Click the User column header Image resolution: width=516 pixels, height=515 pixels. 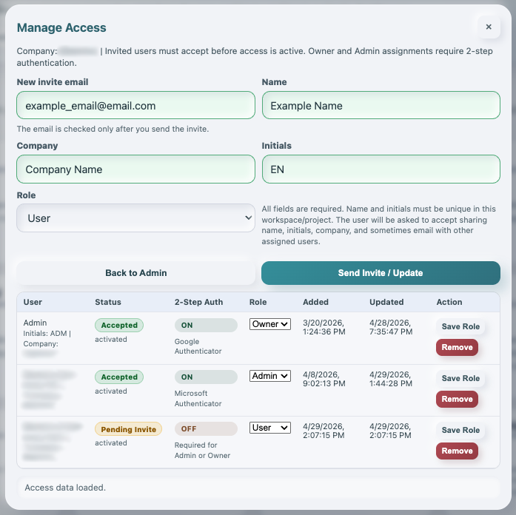click(33, 302)
